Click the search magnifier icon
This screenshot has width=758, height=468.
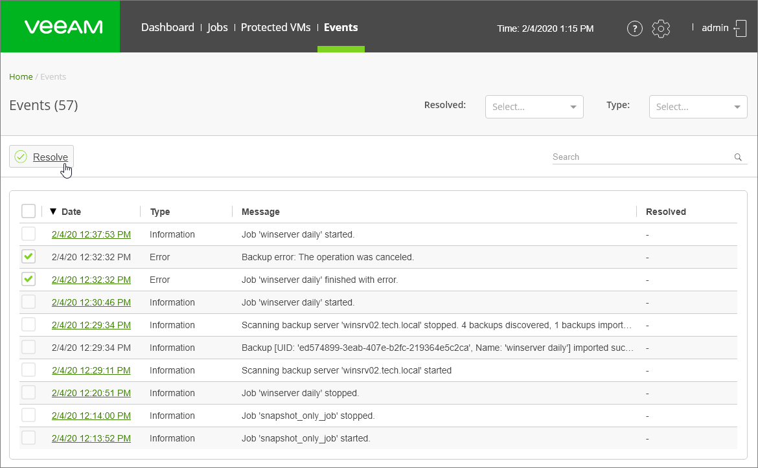[738, 157]
